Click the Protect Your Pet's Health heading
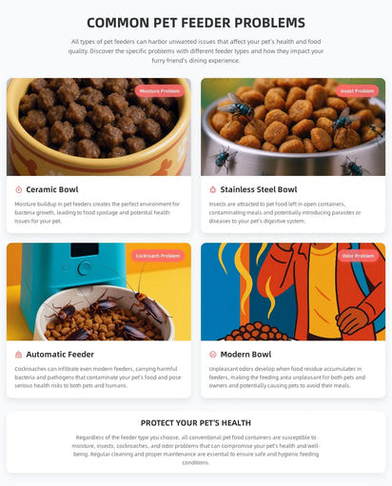The image size is (392, 486). 196,423
